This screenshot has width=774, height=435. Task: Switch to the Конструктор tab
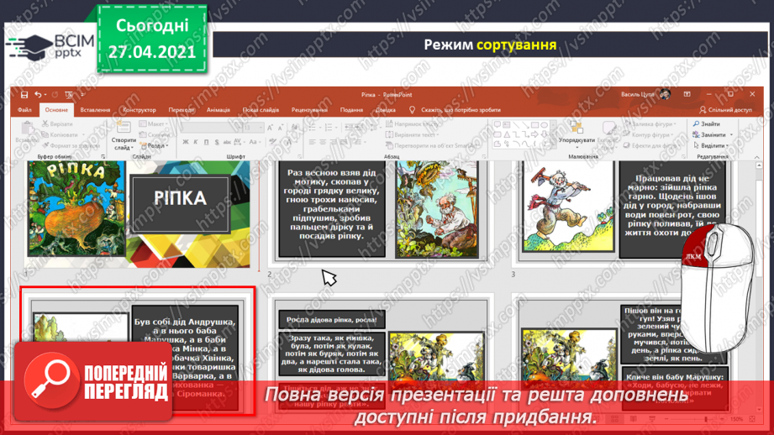point(140,110)
